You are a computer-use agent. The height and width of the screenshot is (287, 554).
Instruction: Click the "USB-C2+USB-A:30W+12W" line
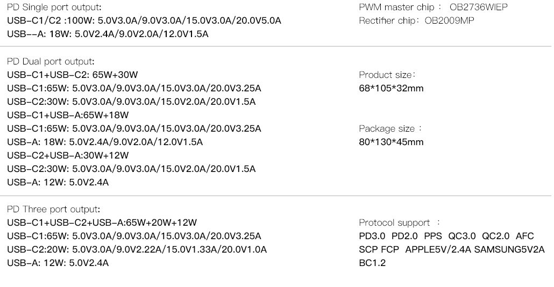(68, 155)
